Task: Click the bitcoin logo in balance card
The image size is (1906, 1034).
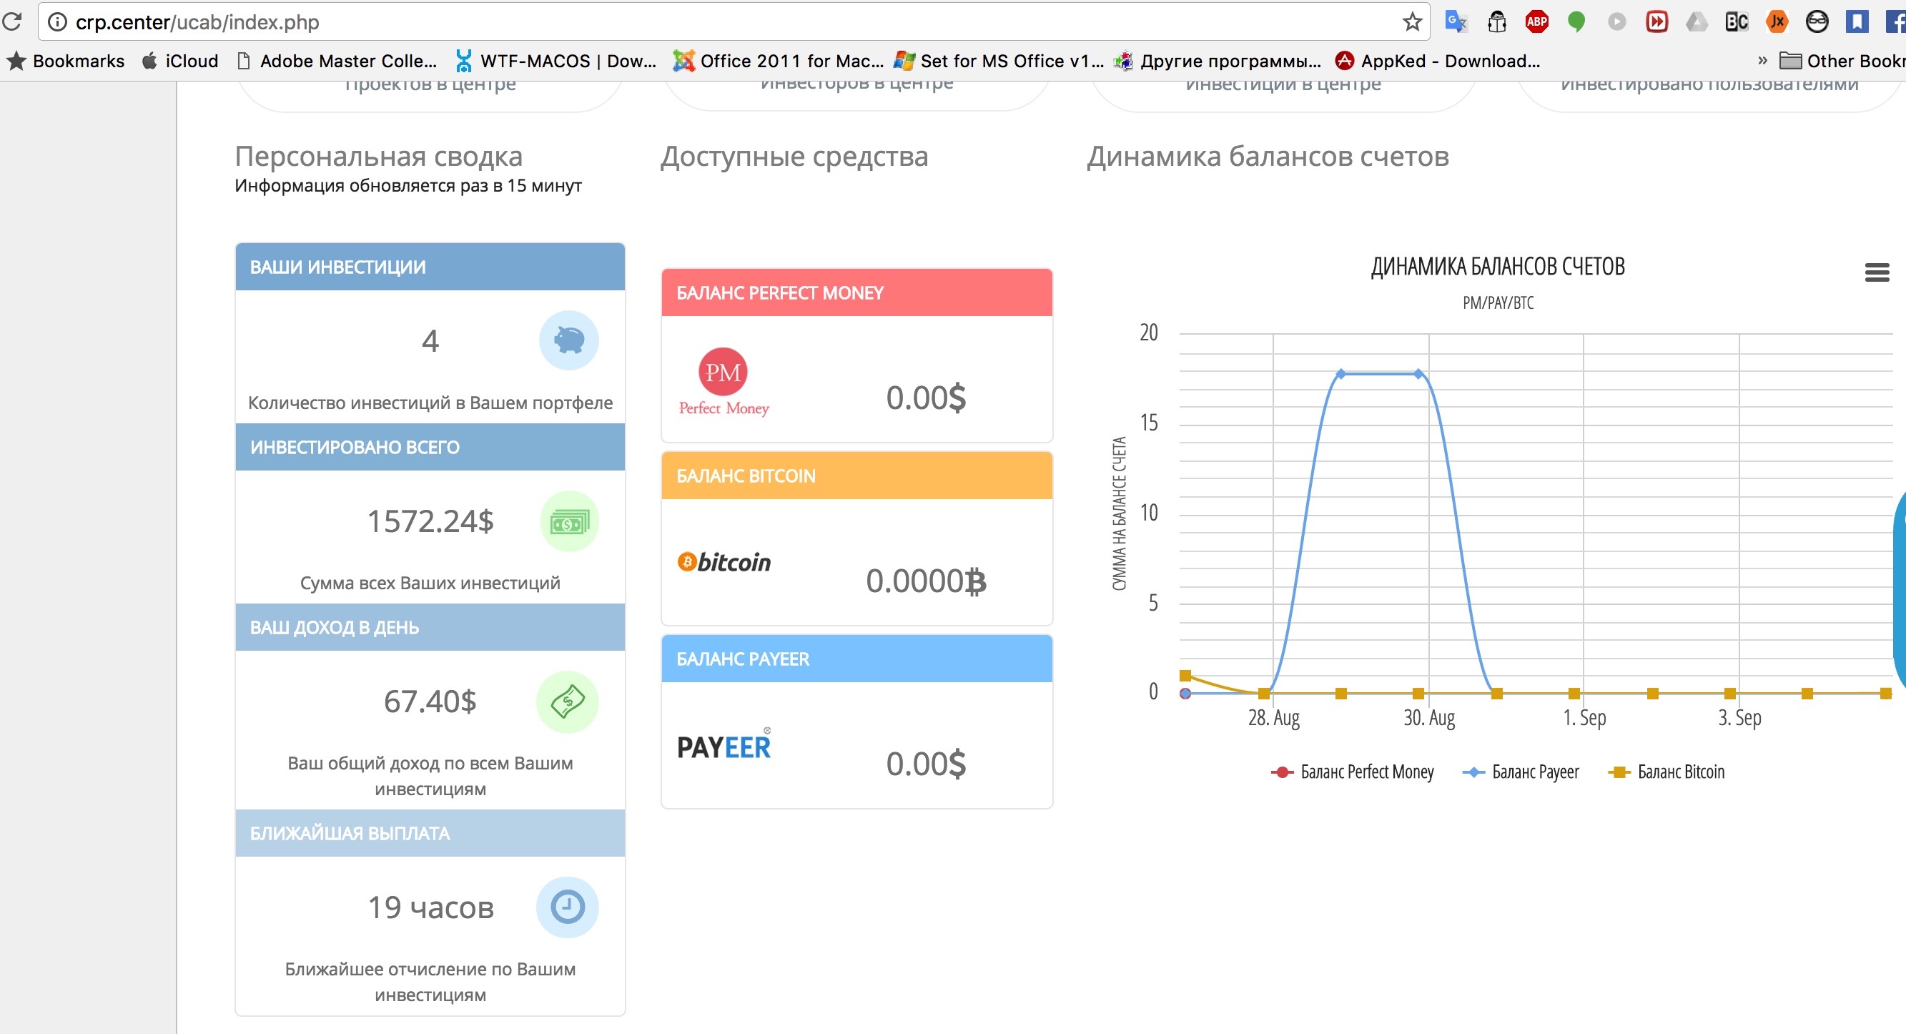Action: (x=724, y=563)
